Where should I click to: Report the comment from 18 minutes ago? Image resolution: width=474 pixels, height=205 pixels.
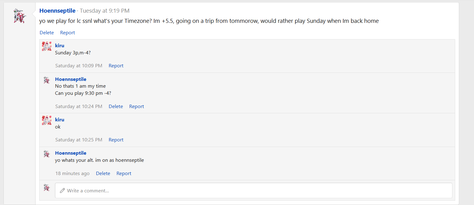(x=124, y=174)
